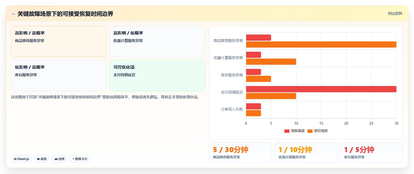This screenshot has width=414, height=174.
Task: Click the 数据卡片 tag
Action: (x=80, y=159)
